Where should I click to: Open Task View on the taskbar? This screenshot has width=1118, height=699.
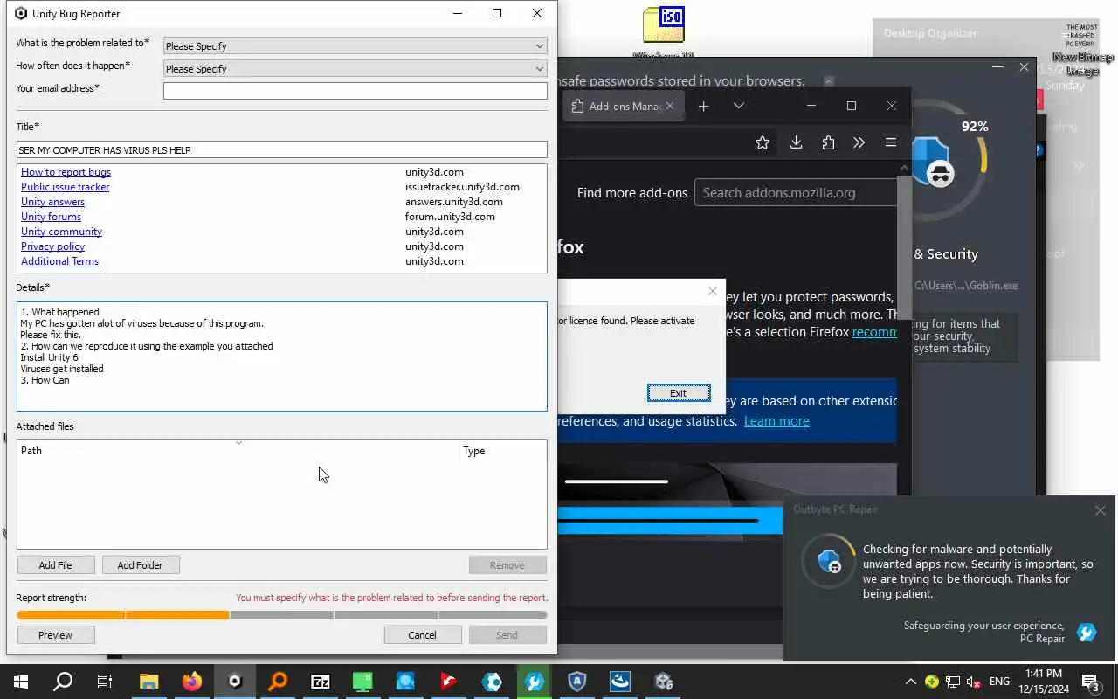[x=105, y=682]
